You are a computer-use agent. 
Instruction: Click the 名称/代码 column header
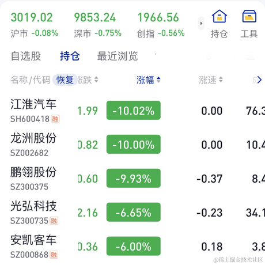tap(31, 79)
